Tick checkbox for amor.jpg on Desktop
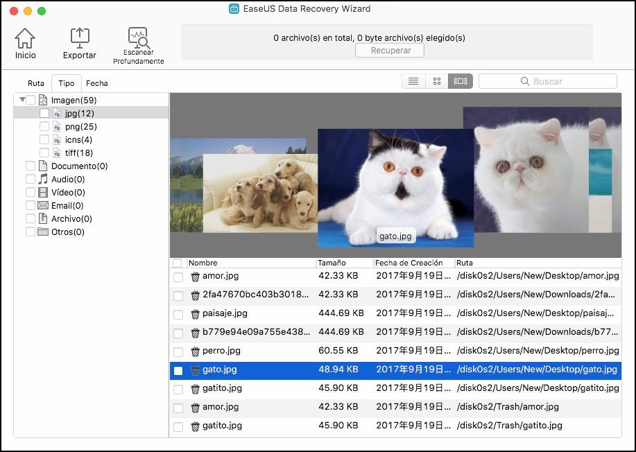Viewport: 636px width, 452px height. (x=178, y=277)
